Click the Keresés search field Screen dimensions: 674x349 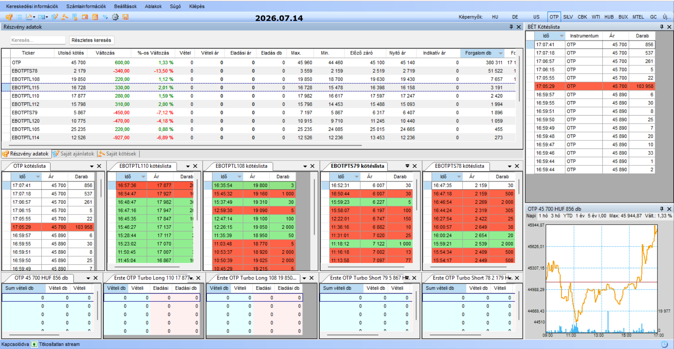click(38, 40)
